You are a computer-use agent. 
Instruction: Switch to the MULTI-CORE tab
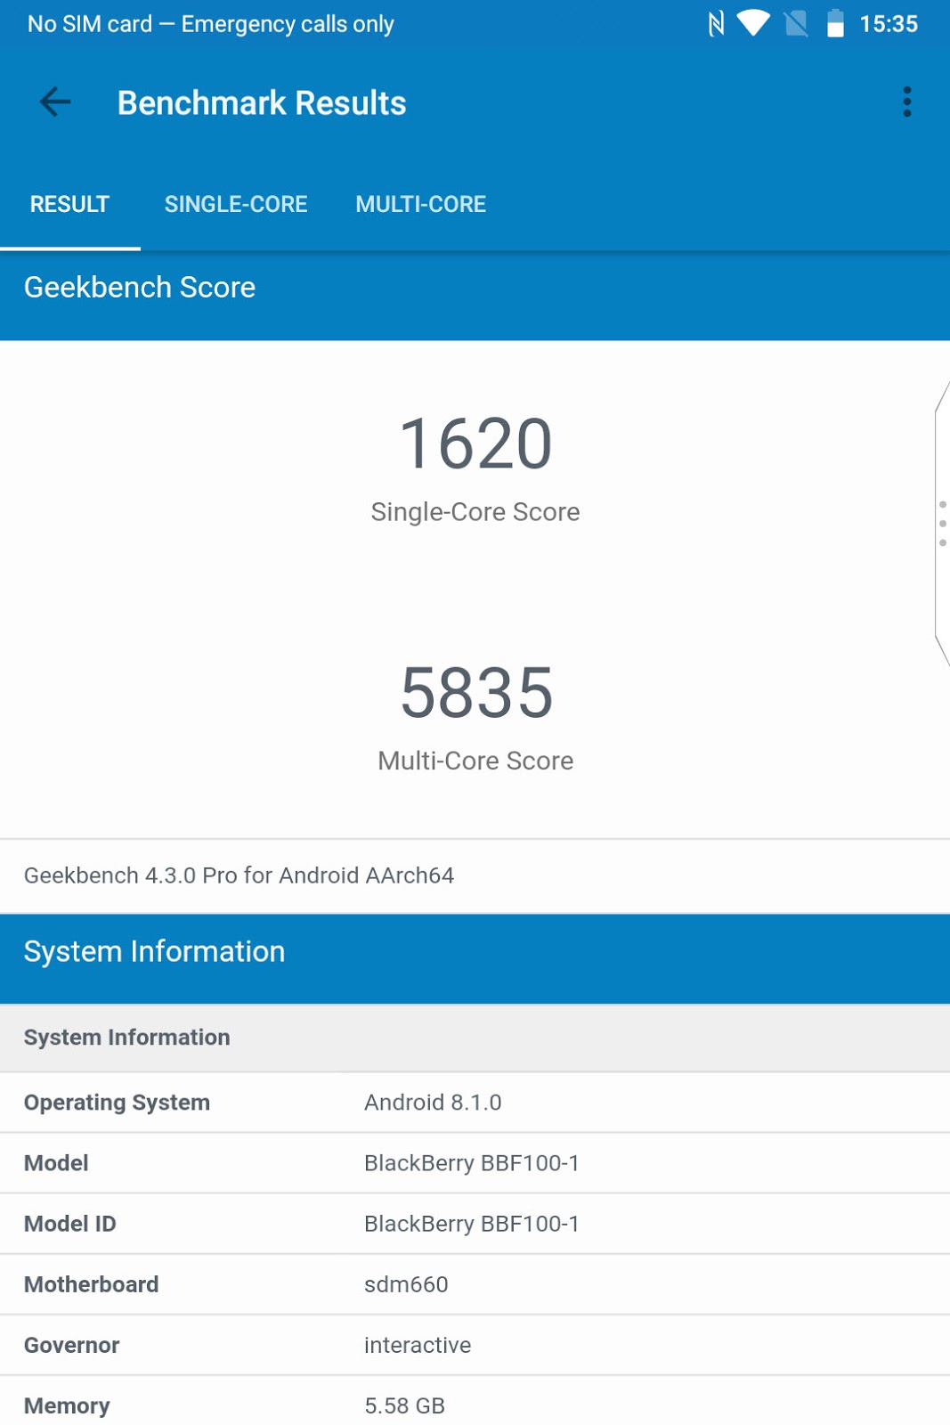pos(420,204)
